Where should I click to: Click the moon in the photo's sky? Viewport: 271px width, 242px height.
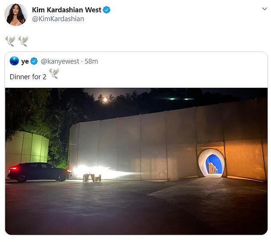coord(105,99)
